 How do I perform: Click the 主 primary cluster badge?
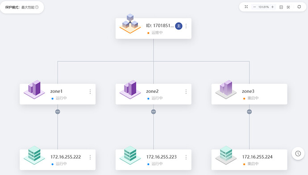[179, 26]
